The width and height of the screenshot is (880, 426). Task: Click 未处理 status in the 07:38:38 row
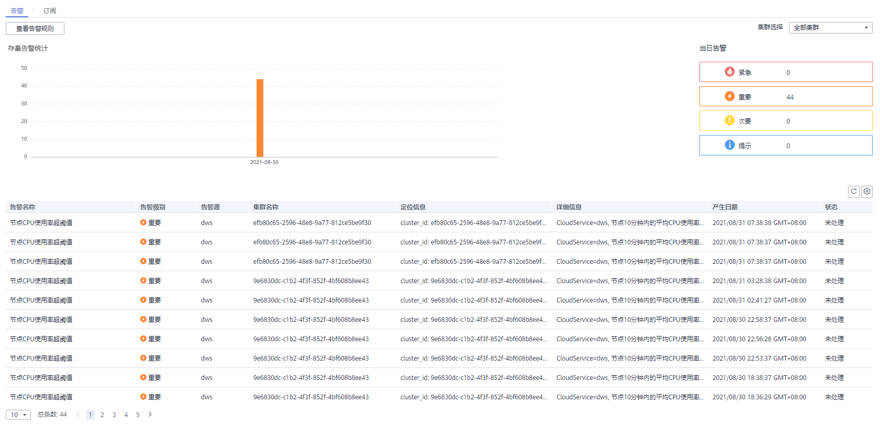[834, 223]
